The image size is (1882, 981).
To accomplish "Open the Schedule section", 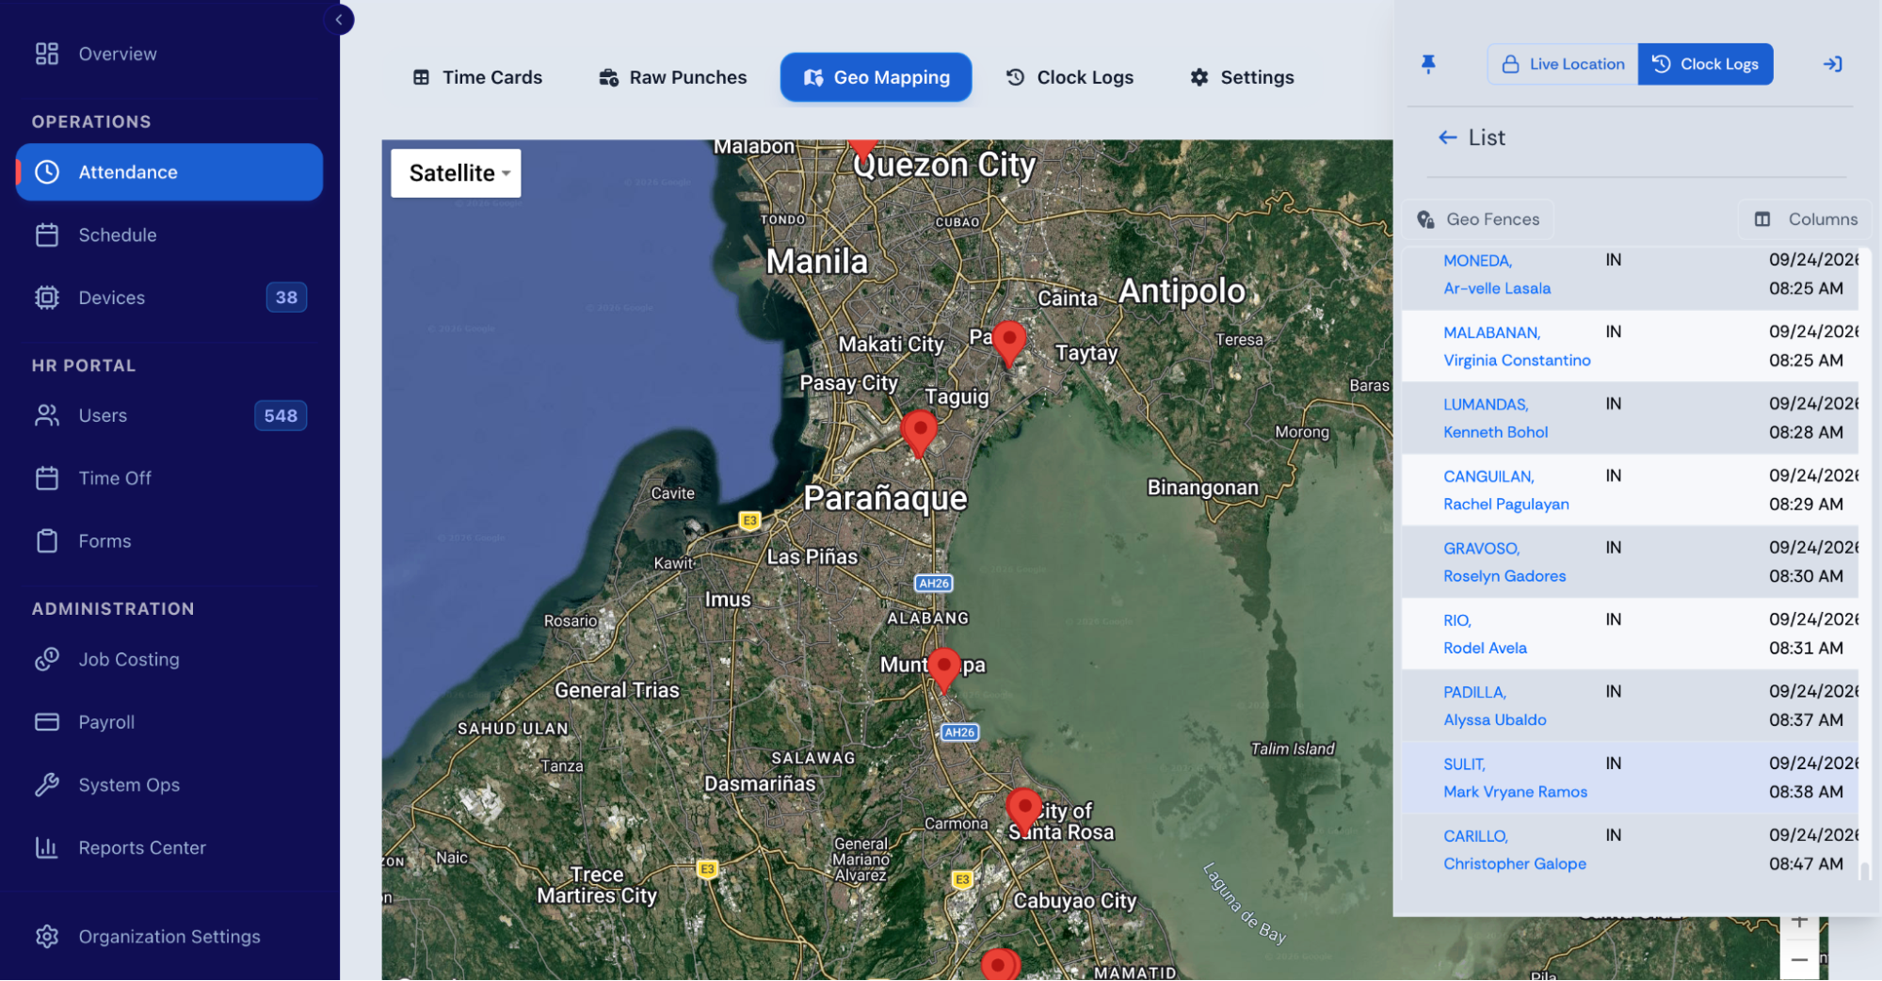I will pos(169,235).
